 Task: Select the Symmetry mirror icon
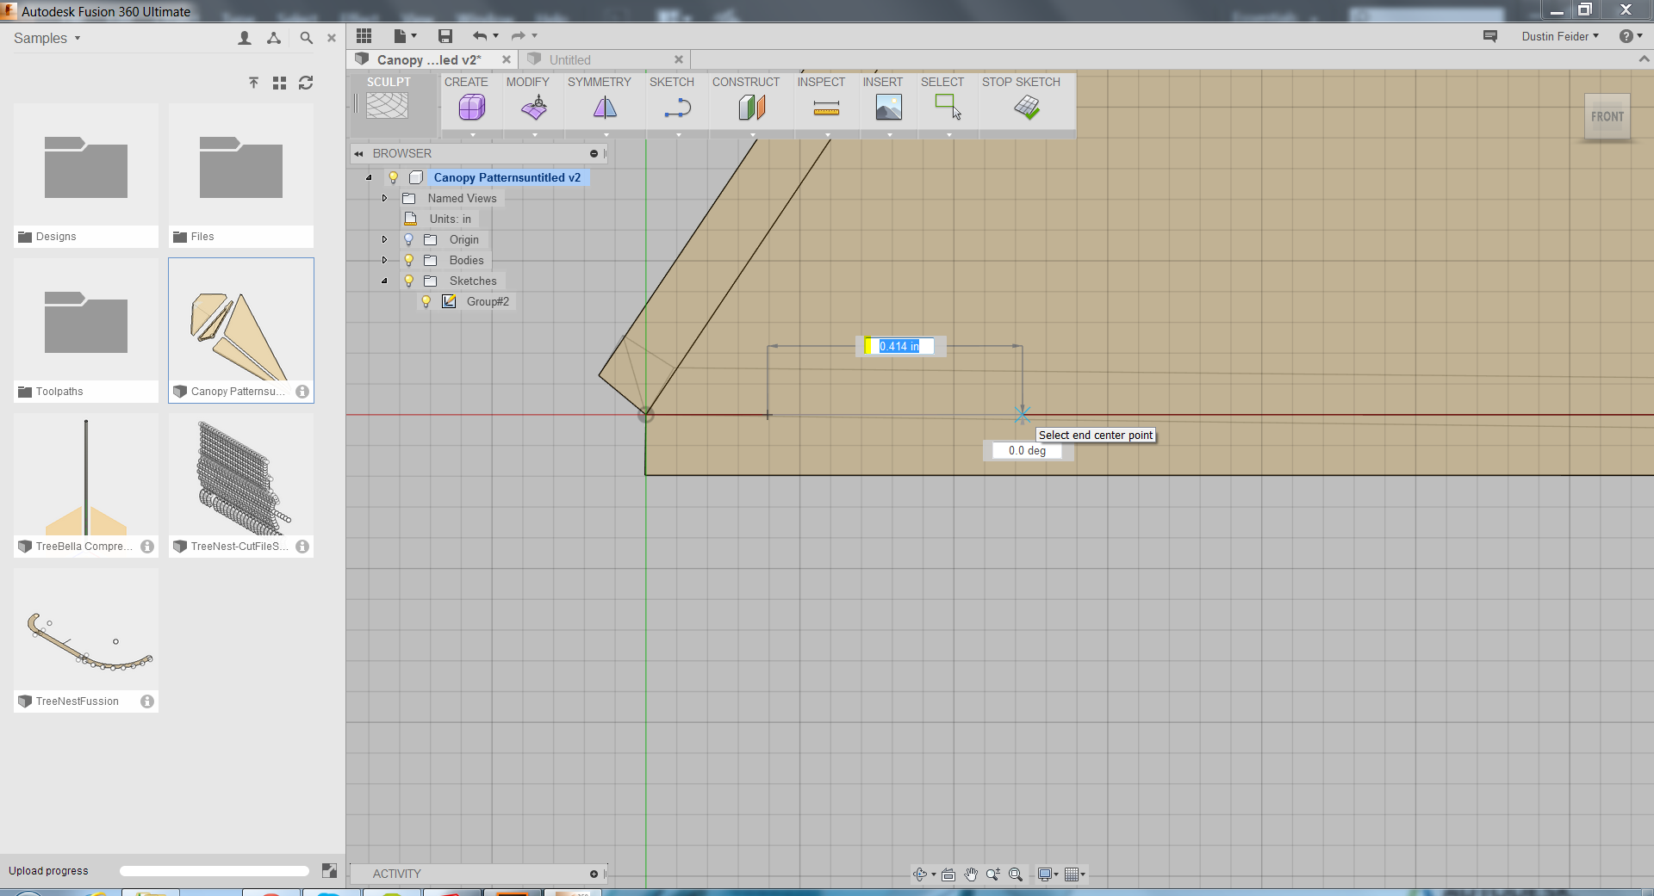606,108
